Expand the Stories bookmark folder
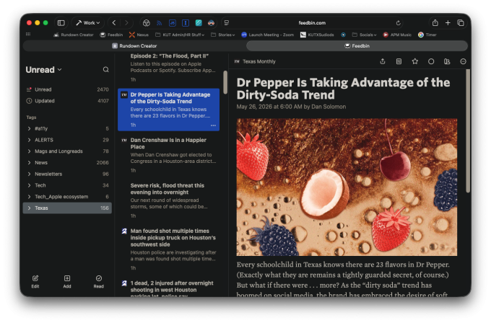 pyautogui.click(x=222, y=35)
